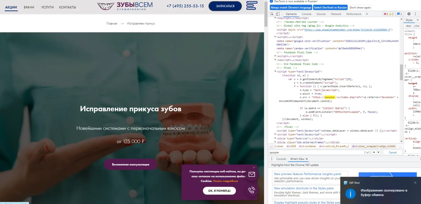The height and width of the screenshot is (204, 421).
Task: Open the КОНТАКТЫ navigation link
Action: click(68, 7)
